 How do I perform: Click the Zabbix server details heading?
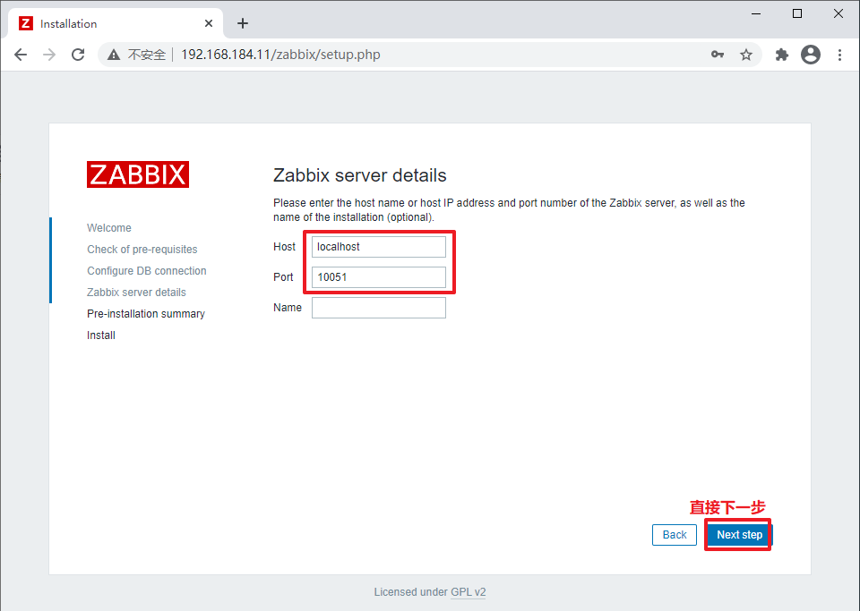point(360,175)
